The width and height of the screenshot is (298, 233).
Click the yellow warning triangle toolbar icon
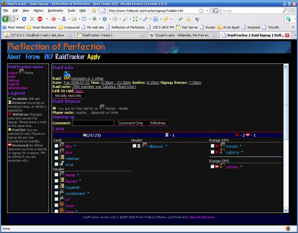(188, 19)
